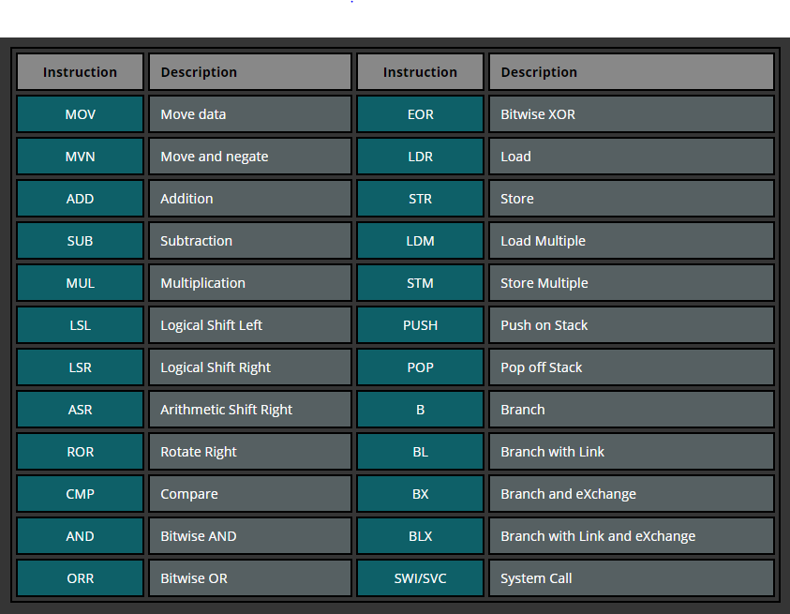Select the AND instruction cell
This screenshot has width=790, height=614.
(80, 536)
